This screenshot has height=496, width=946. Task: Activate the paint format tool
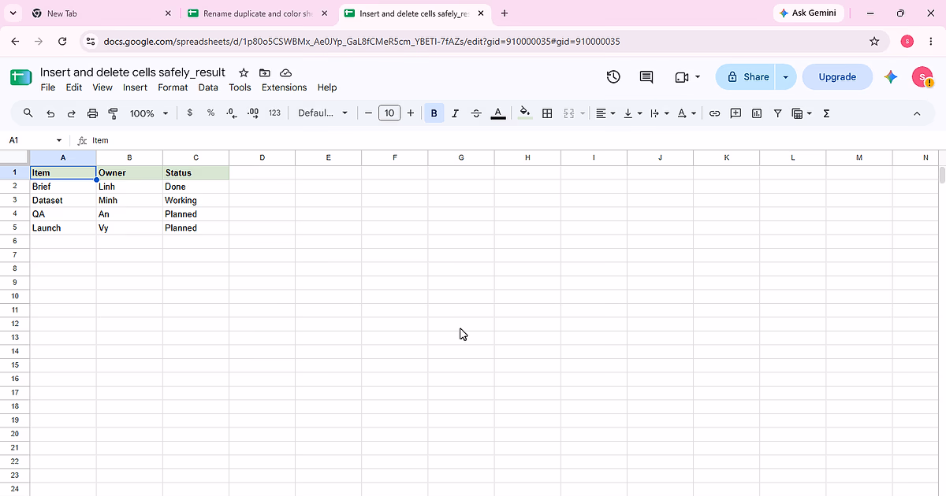[x=113, y=113]
